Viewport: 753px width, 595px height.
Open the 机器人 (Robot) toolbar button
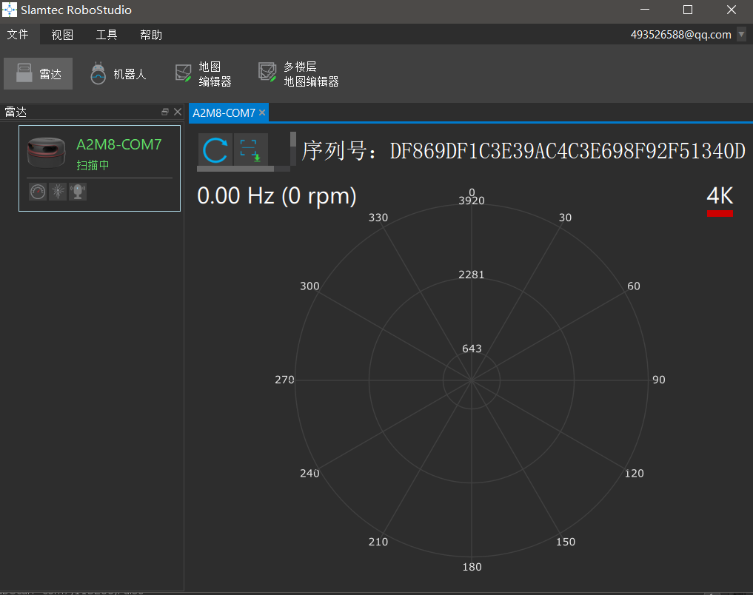(118, 74)
